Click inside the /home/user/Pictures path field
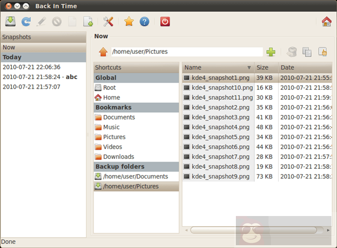The height and width of the screenshot is (248, 337). click(187, 52)
